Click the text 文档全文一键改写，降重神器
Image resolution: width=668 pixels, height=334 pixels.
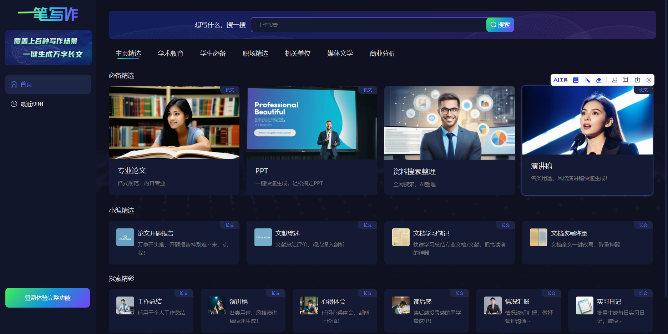[x=586, y=245]
